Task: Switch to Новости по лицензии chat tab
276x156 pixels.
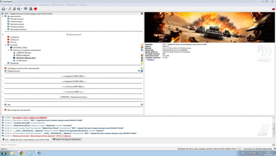Action: (67, 140)
